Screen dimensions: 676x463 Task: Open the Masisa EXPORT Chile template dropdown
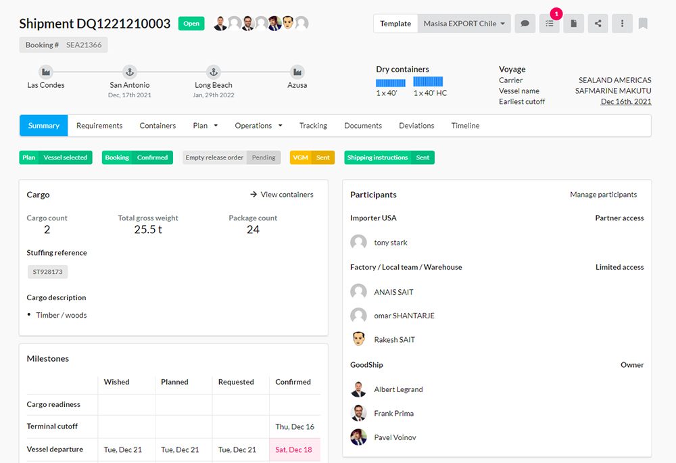464,24
